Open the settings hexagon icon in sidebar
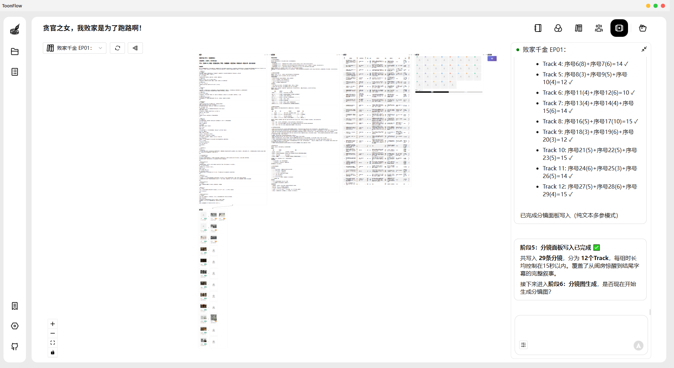Viewport: 674px width, 368px height. click(15, 326)
